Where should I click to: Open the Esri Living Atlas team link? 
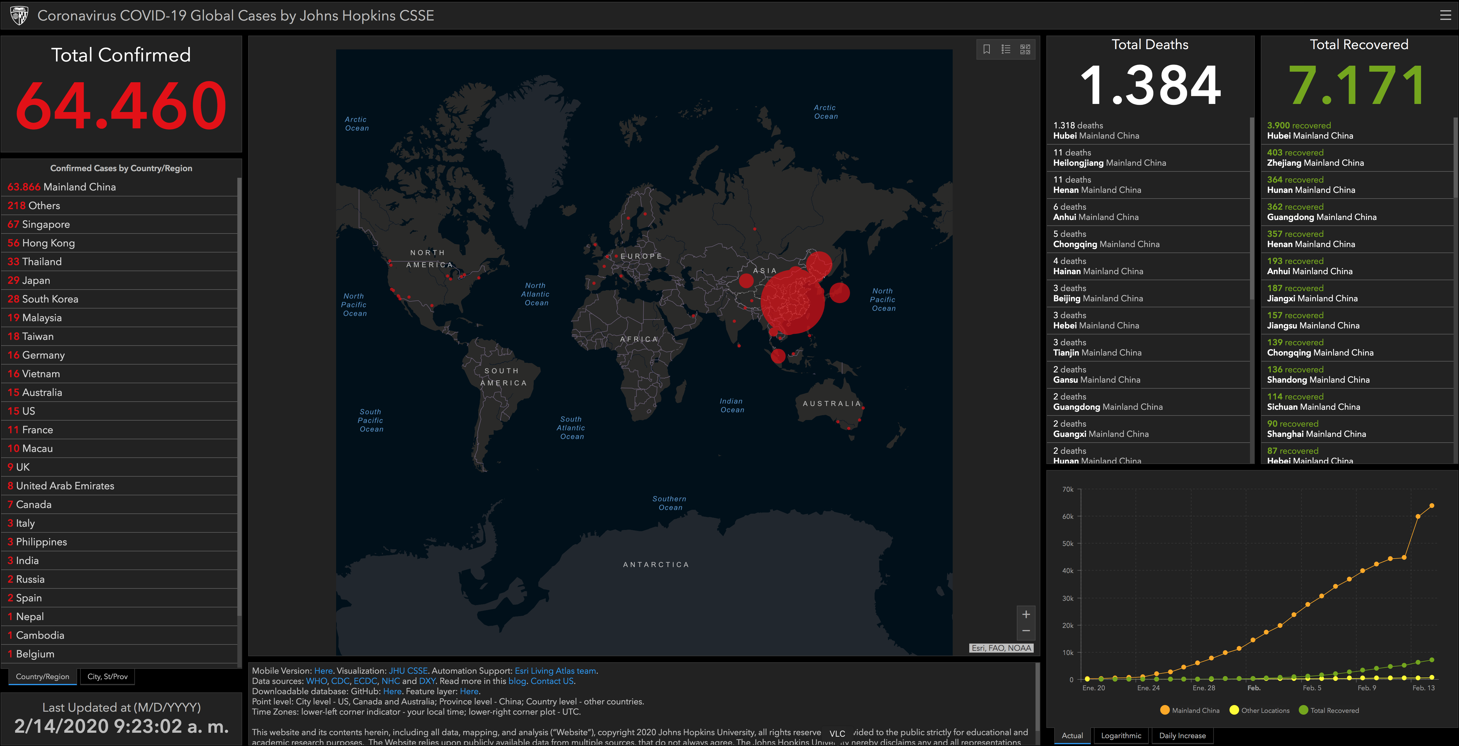point(555,671)
